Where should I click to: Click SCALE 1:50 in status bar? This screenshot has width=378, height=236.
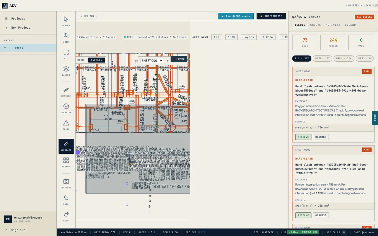point(170,232)
